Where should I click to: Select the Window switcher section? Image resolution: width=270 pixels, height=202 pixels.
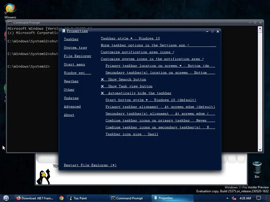78,73
